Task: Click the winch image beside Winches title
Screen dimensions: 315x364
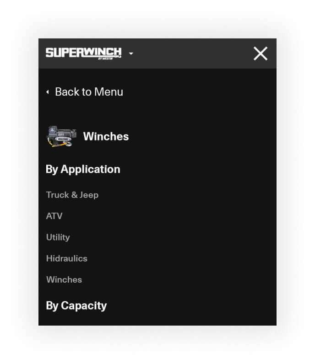Action: [62, 136]
